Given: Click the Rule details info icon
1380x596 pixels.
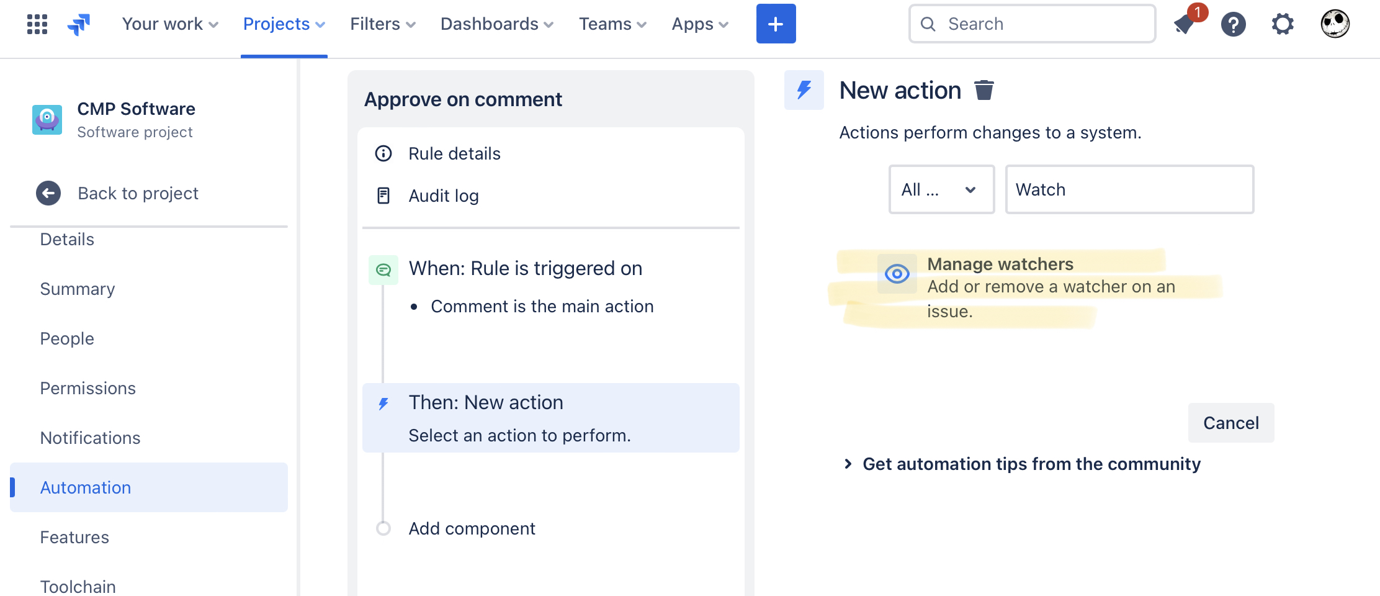Looking at the screenshot, I should 383,153.
